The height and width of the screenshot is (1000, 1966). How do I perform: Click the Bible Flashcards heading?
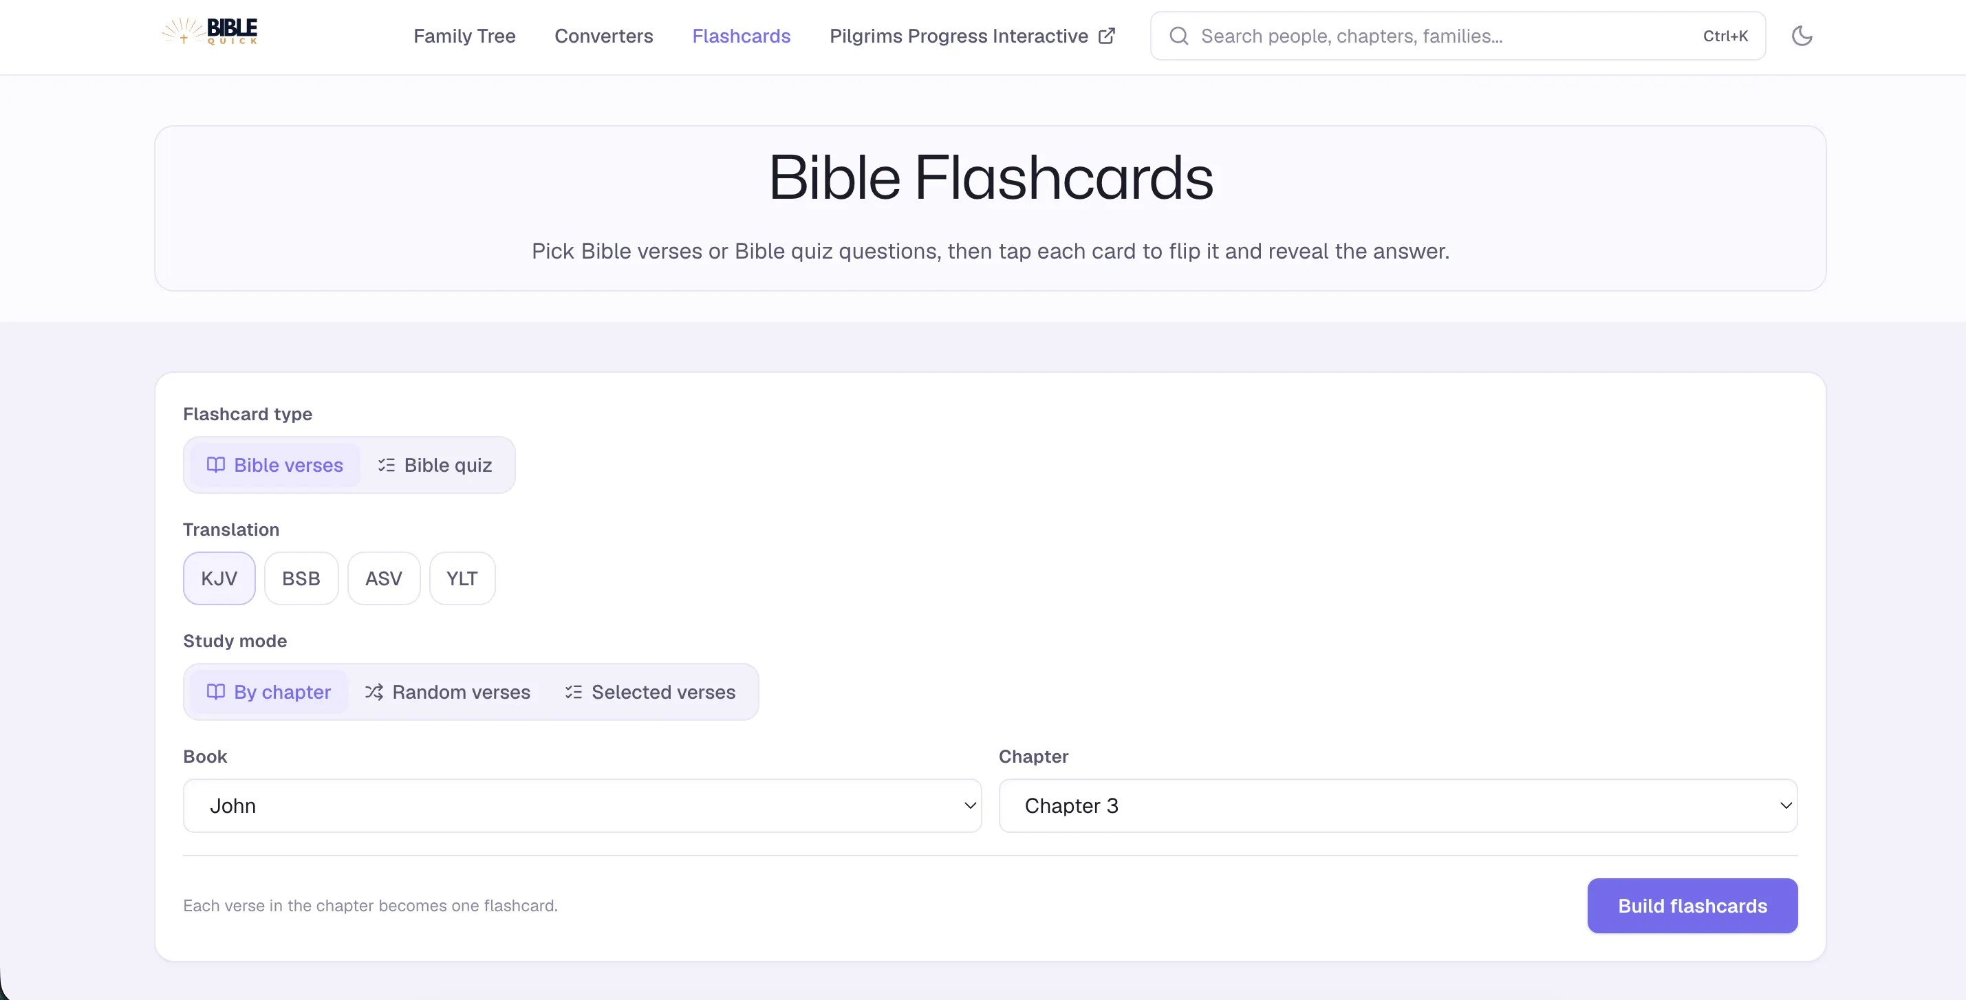pyautogui.click(x=991, y=177)
